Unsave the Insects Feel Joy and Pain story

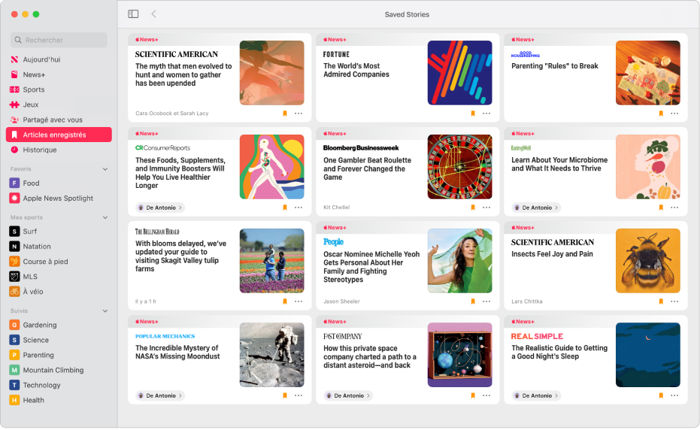tap(661, 301)
